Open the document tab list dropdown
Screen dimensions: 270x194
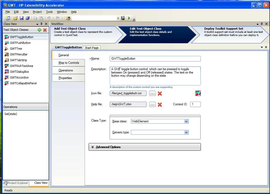262,47
